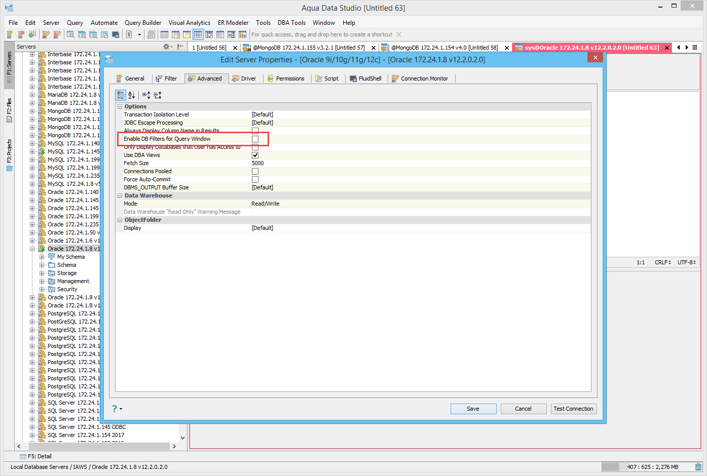707x476 pixels.
Task: Click the CRLF line ending selector
Action: (663, 262)
